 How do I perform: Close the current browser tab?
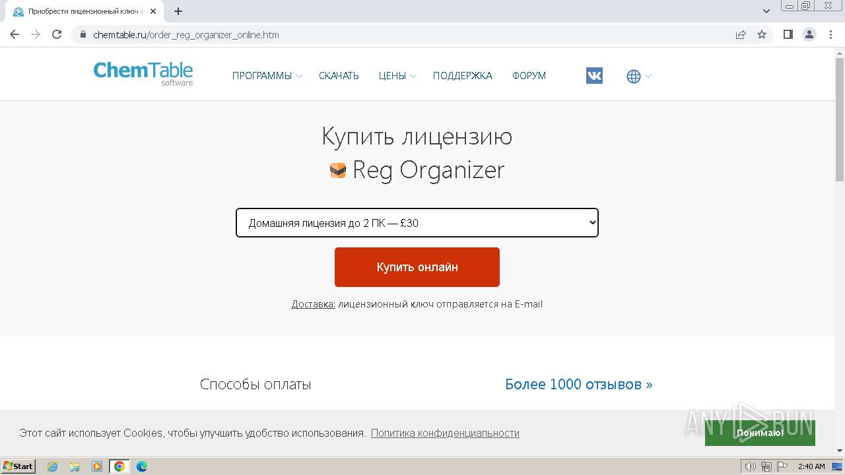(x=152, y=11)
